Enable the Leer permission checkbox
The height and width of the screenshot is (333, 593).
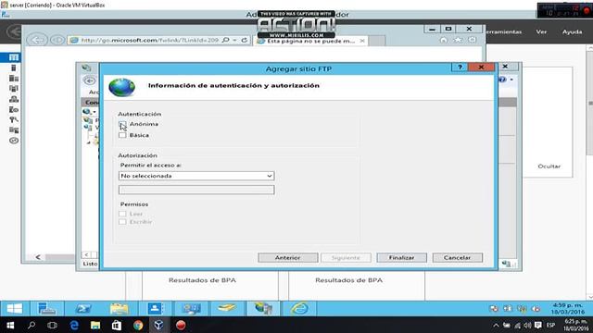pos(122,214)
